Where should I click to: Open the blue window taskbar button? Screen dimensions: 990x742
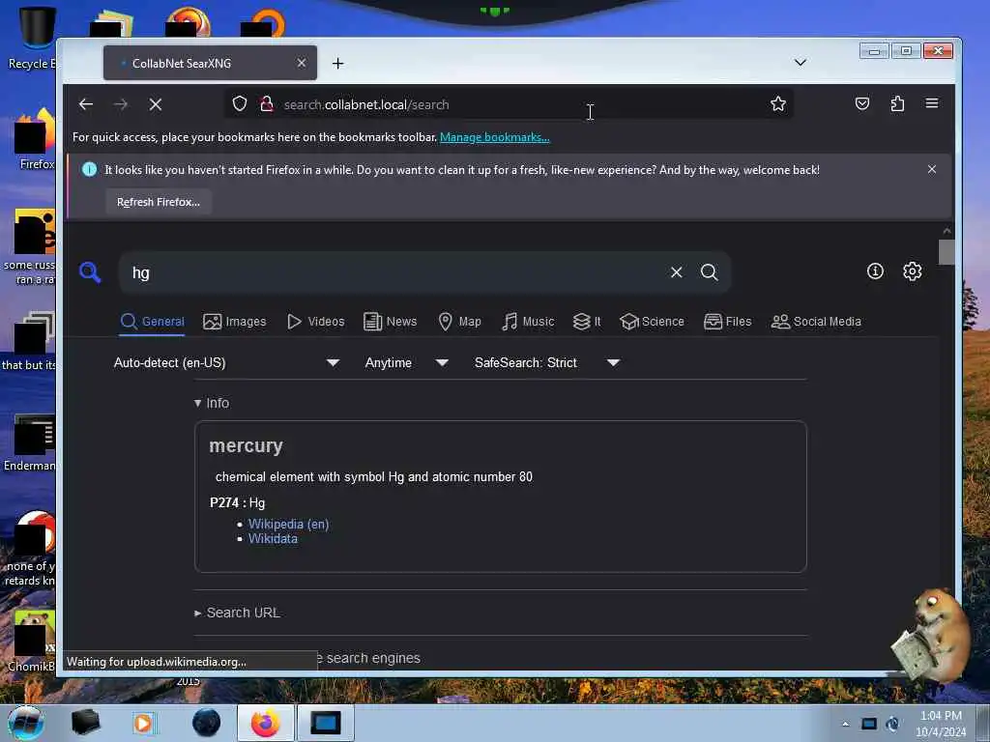tap(325, 723)
